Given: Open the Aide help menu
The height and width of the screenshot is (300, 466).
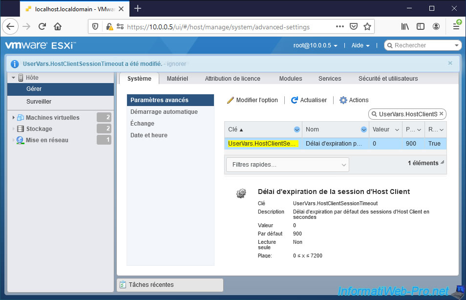Looking at the screenshot, I should [360, 45].
